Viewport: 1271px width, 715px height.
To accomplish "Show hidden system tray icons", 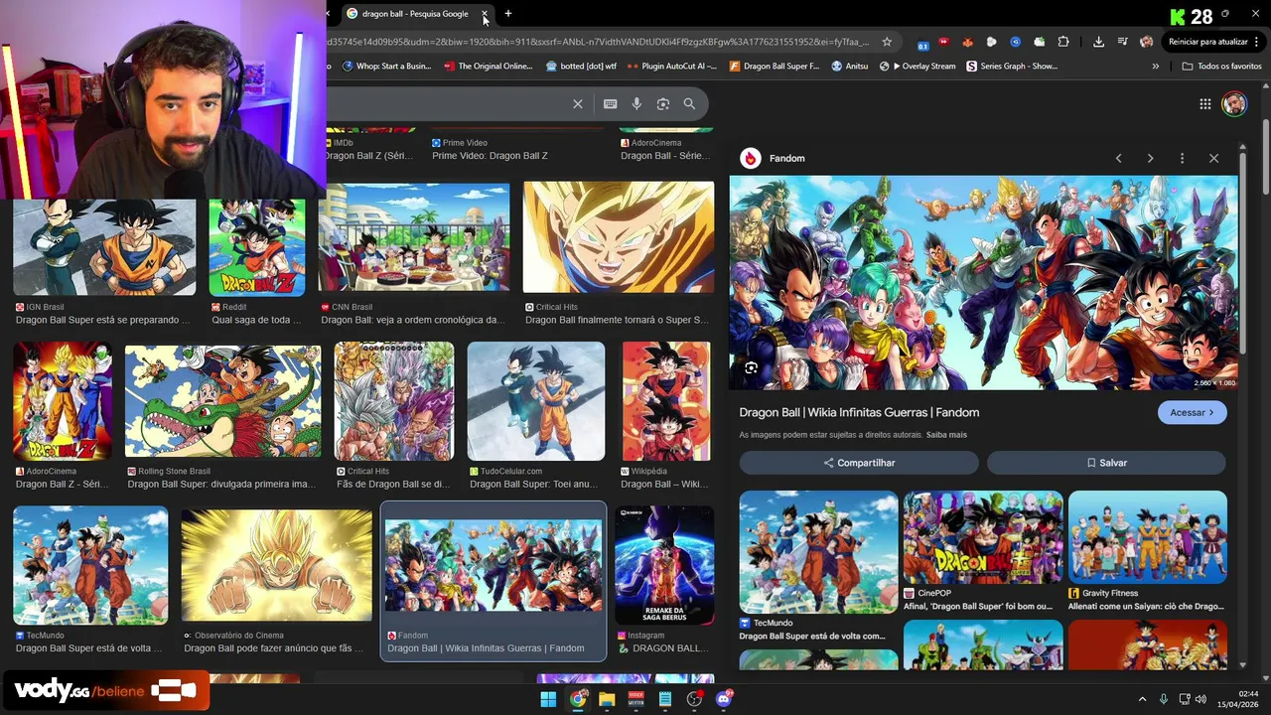I will [x=1142, y=699].
